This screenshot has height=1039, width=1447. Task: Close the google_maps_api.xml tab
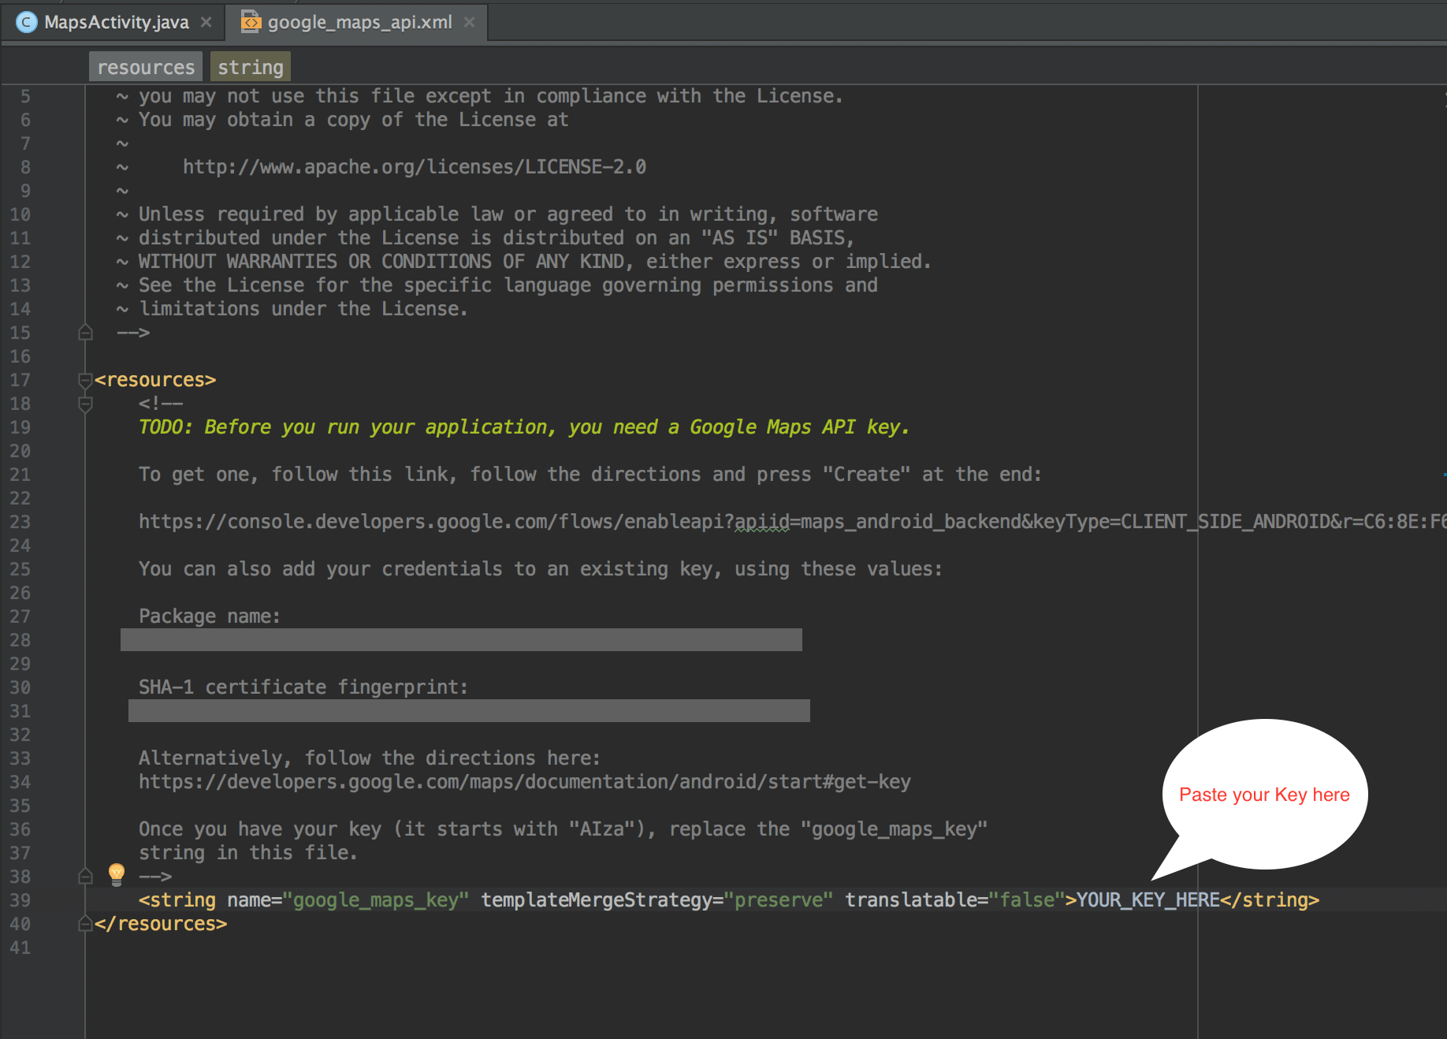pos(470,22)
